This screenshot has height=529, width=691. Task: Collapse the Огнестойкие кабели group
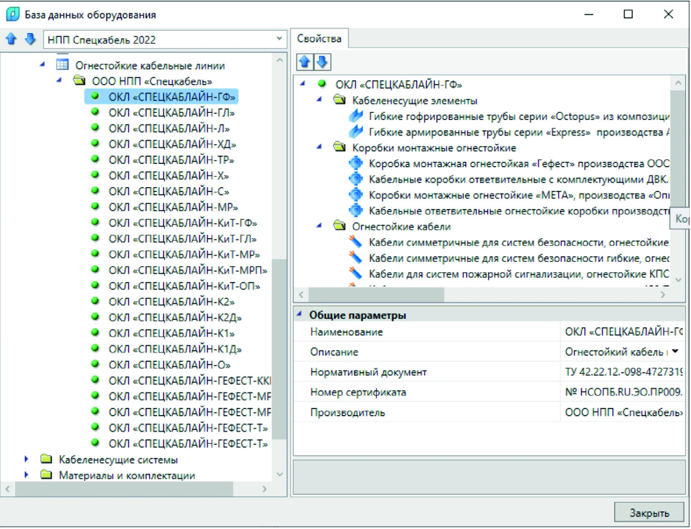click(319, 226)
